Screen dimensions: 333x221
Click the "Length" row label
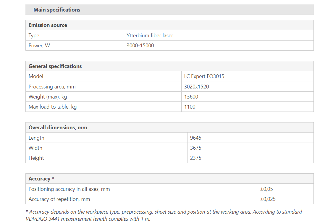[x=36, y=138]
